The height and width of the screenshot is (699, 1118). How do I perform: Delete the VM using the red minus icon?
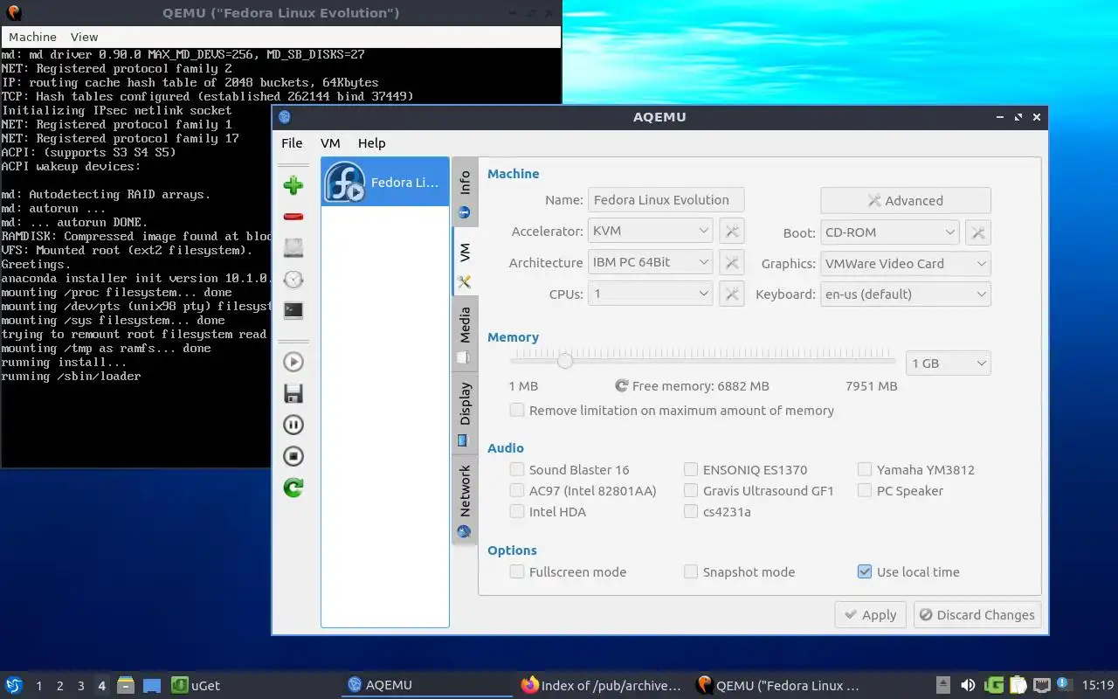pos(293,217)
